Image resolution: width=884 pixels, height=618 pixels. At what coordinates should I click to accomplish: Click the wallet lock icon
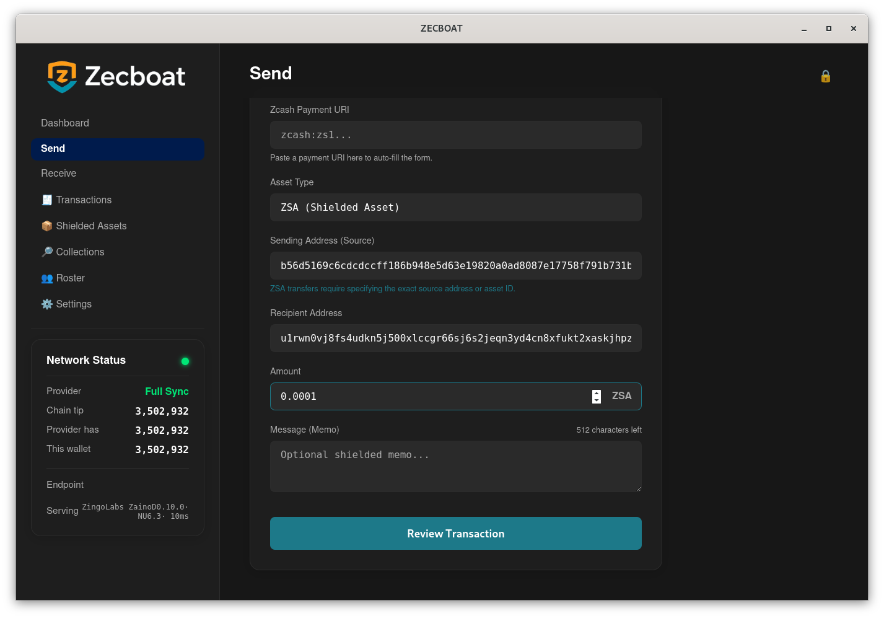[825, 76]
